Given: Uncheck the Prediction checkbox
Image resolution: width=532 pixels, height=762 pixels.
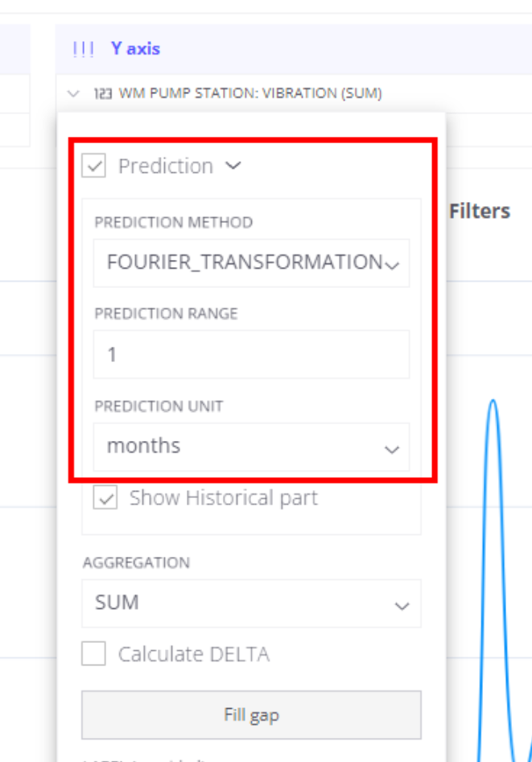Looking at the screenshot, I should (x=94, y=167).
